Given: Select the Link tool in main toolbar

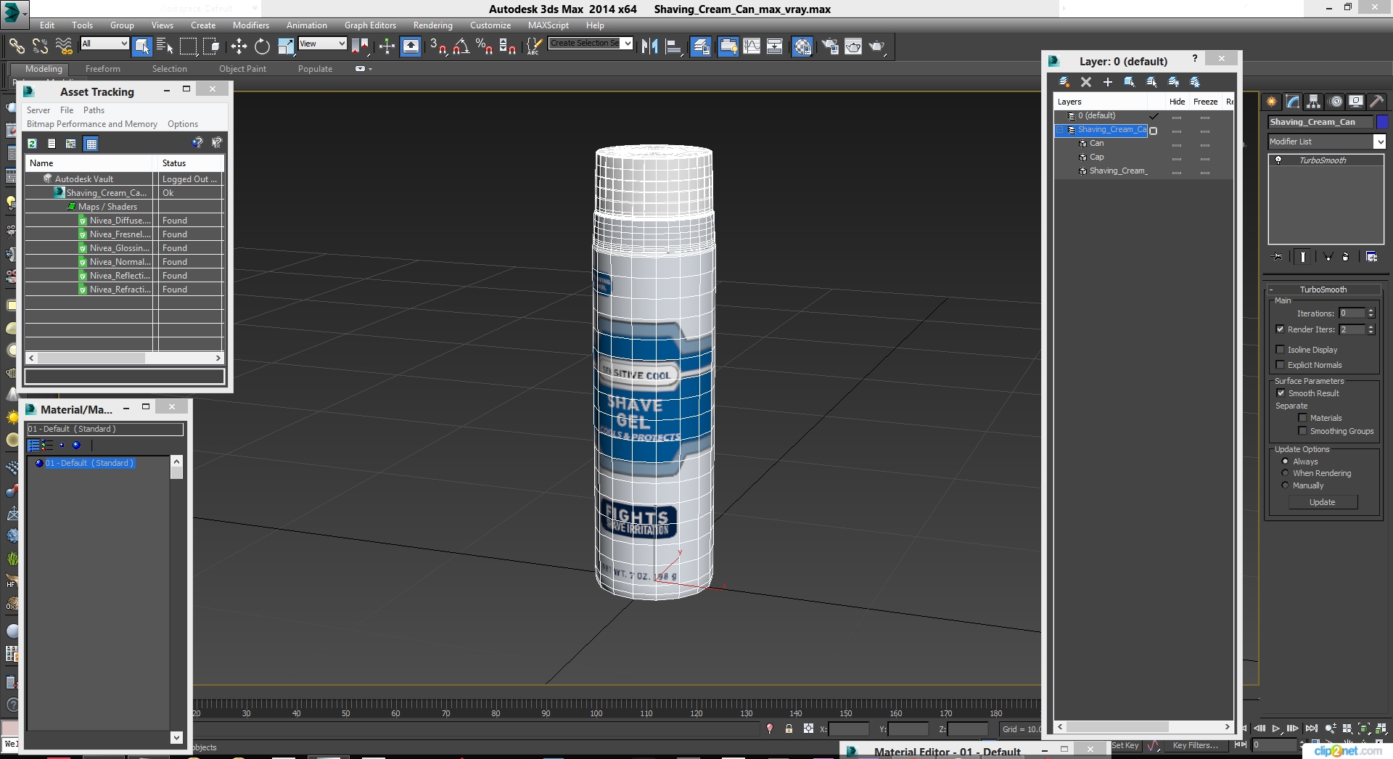Looking at the screenshot, I should [16, 46].
